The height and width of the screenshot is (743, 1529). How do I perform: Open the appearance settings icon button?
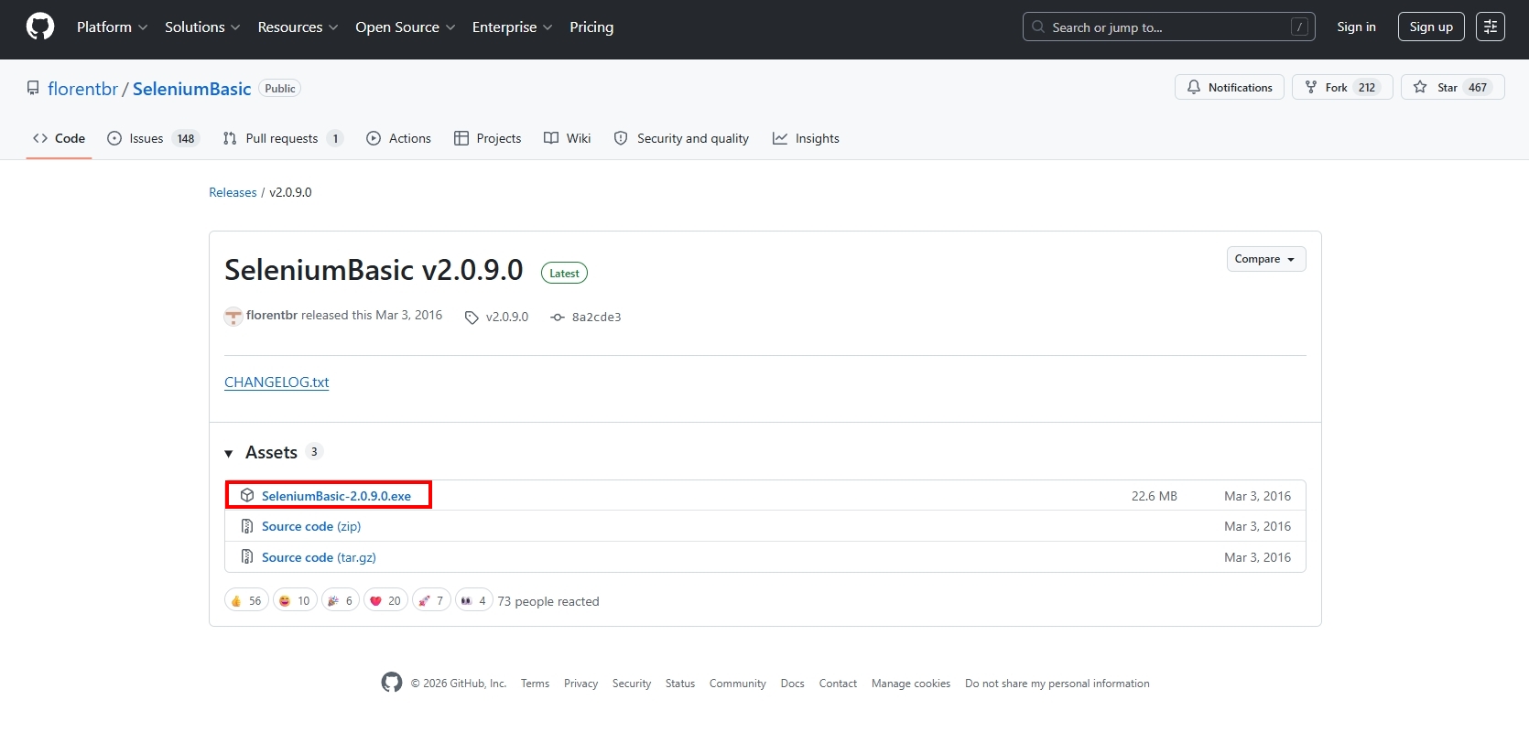tap(1491, 27)
